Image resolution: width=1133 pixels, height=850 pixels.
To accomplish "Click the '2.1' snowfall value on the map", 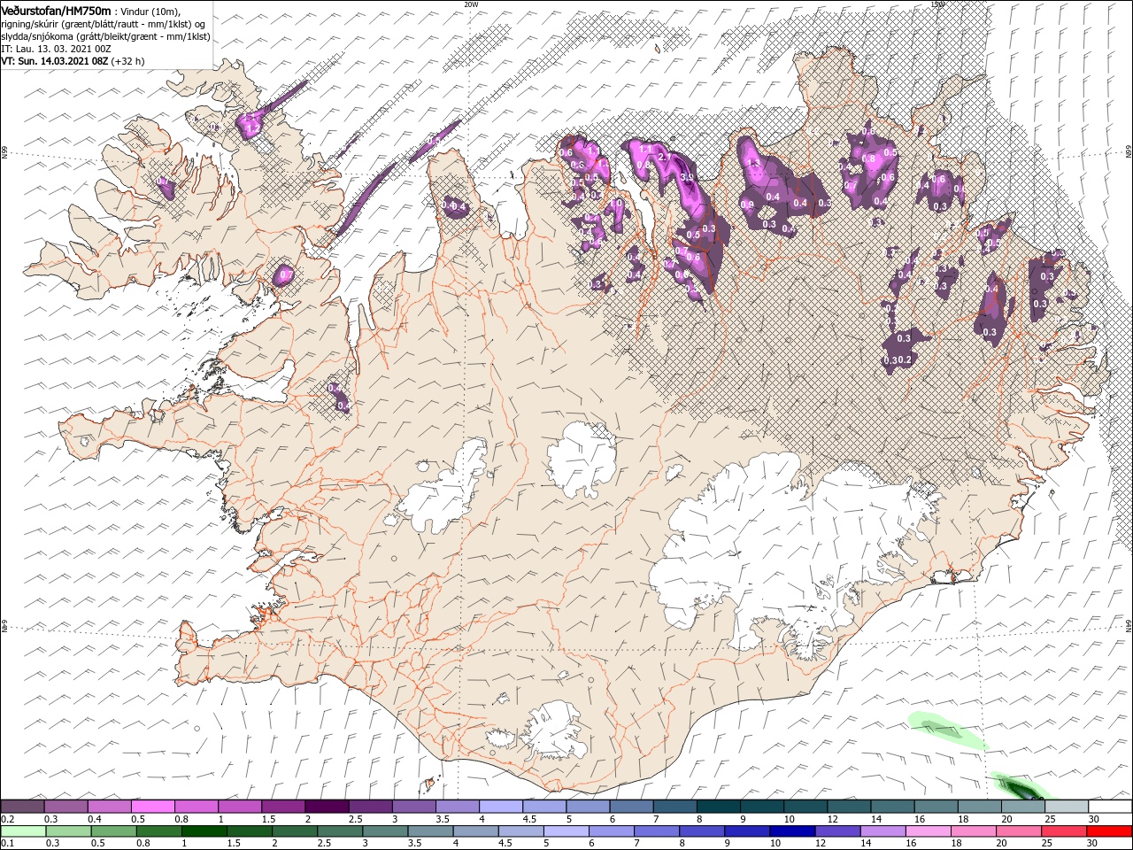I will click(x=665, y=157).
